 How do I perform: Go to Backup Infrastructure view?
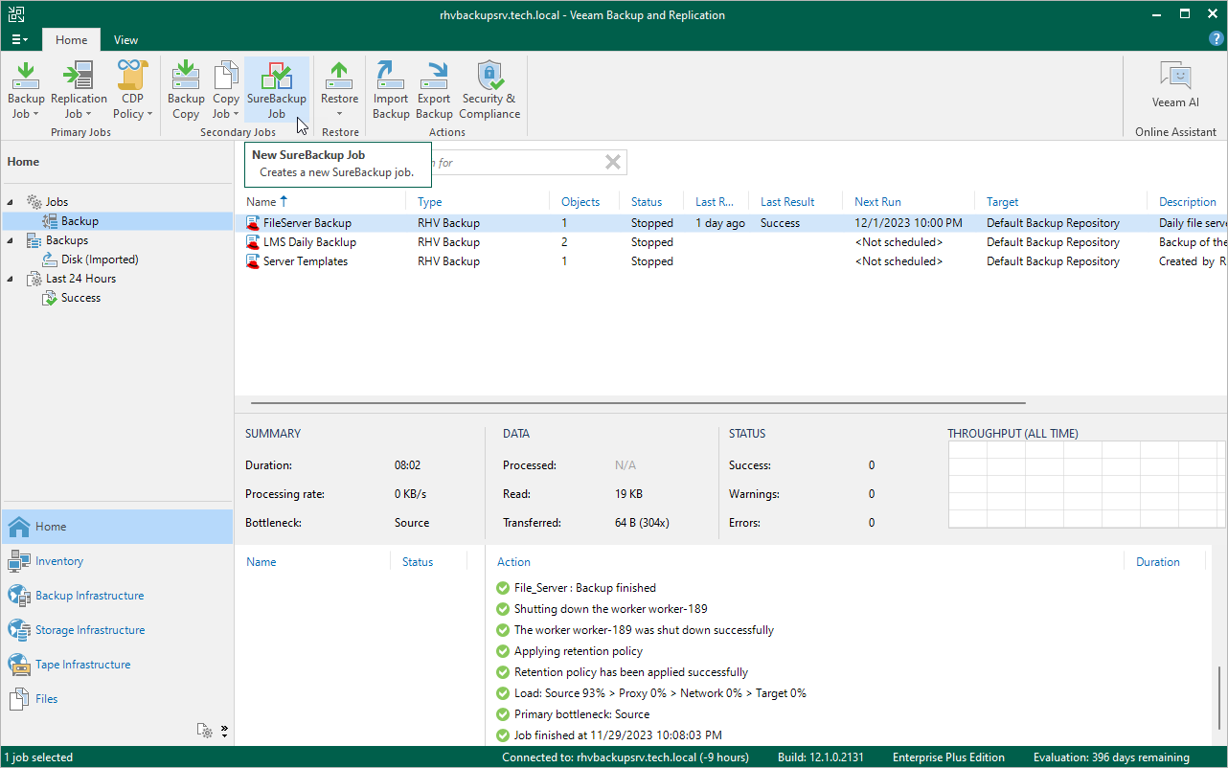pos(117,596)
